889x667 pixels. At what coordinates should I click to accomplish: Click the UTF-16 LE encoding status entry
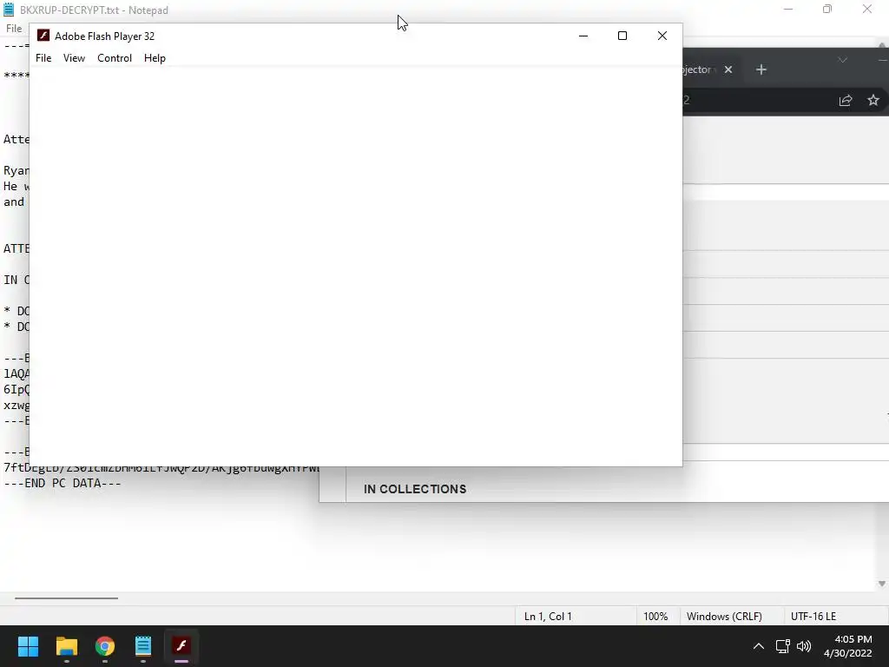(813, 616)
